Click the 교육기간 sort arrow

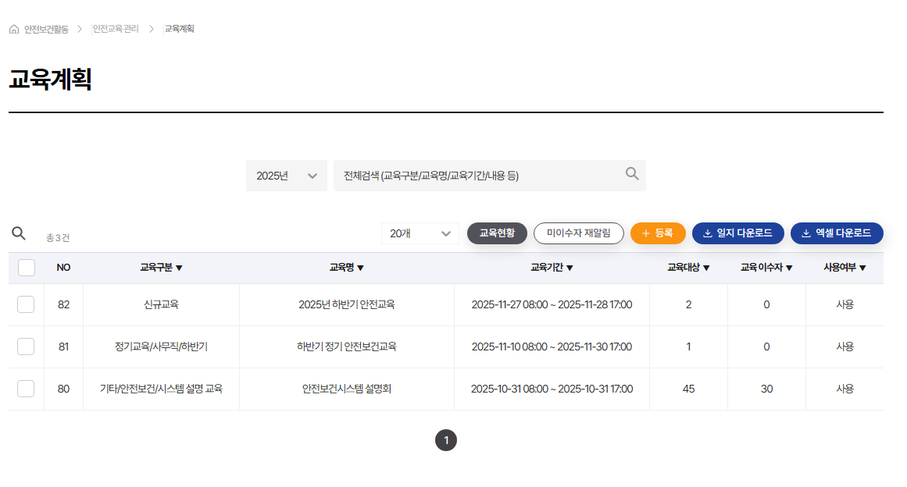[x=570, y=268]
